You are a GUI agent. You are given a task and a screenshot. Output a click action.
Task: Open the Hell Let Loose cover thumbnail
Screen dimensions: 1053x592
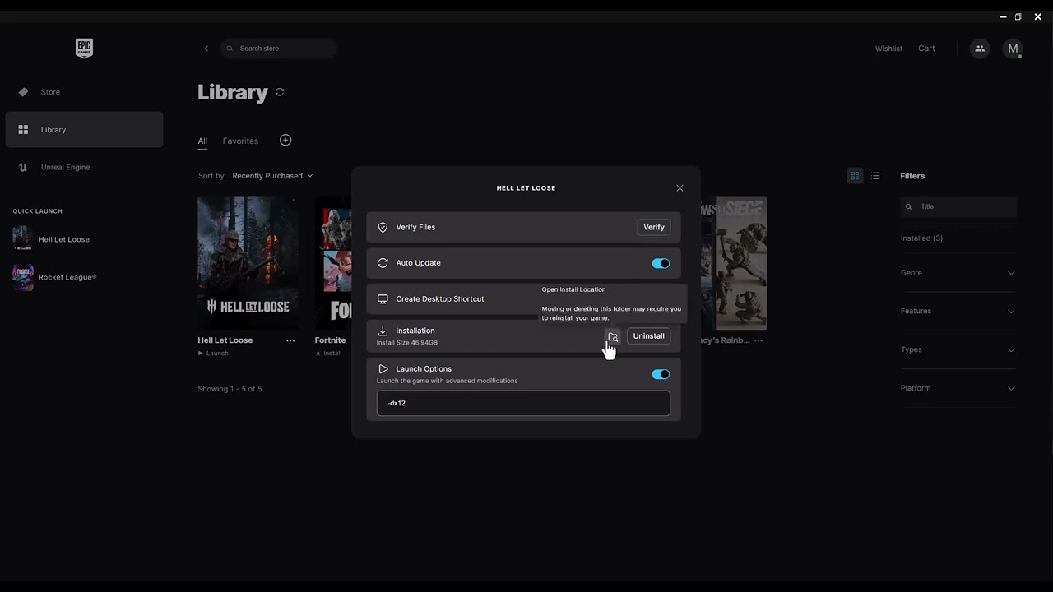pyautogui.click(x=248, y=262)
